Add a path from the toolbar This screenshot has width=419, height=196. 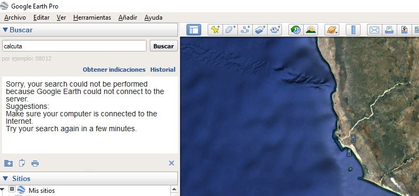[245, 30]
